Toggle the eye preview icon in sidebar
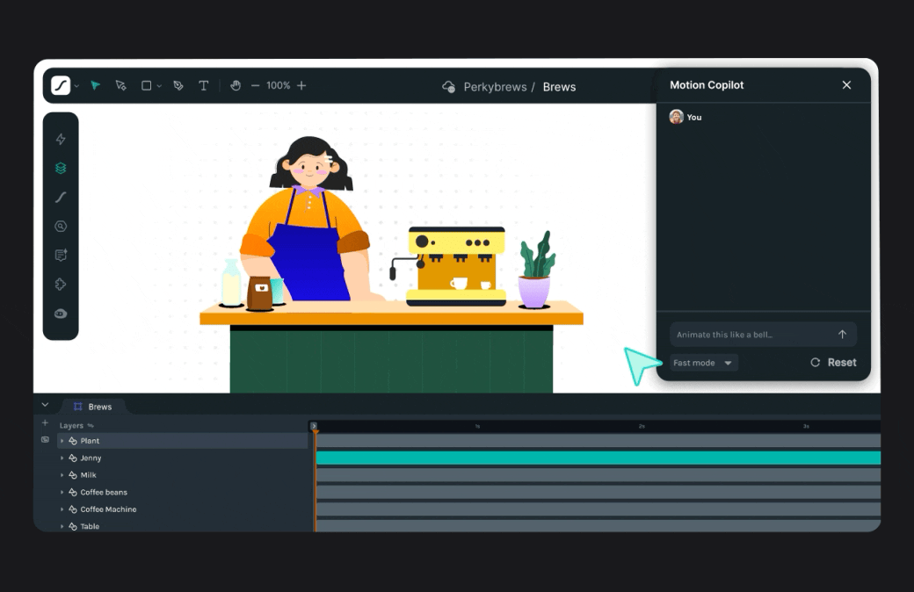914x592 pixels. 61,314
